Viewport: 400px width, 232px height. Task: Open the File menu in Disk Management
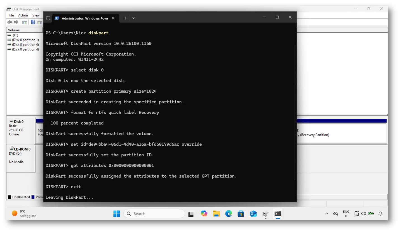click(11, 15)
